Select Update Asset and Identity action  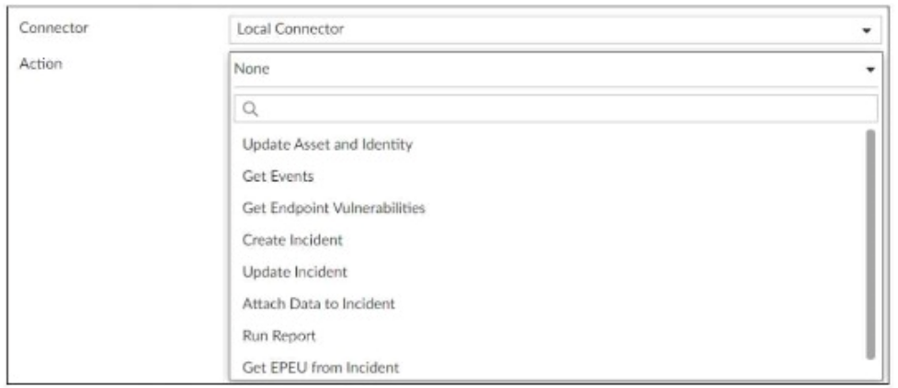(327, 144)
